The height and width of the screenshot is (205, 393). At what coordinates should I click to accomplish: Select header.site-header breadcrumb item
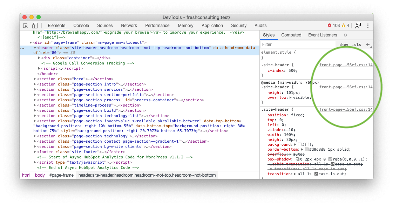coord(147,175)
